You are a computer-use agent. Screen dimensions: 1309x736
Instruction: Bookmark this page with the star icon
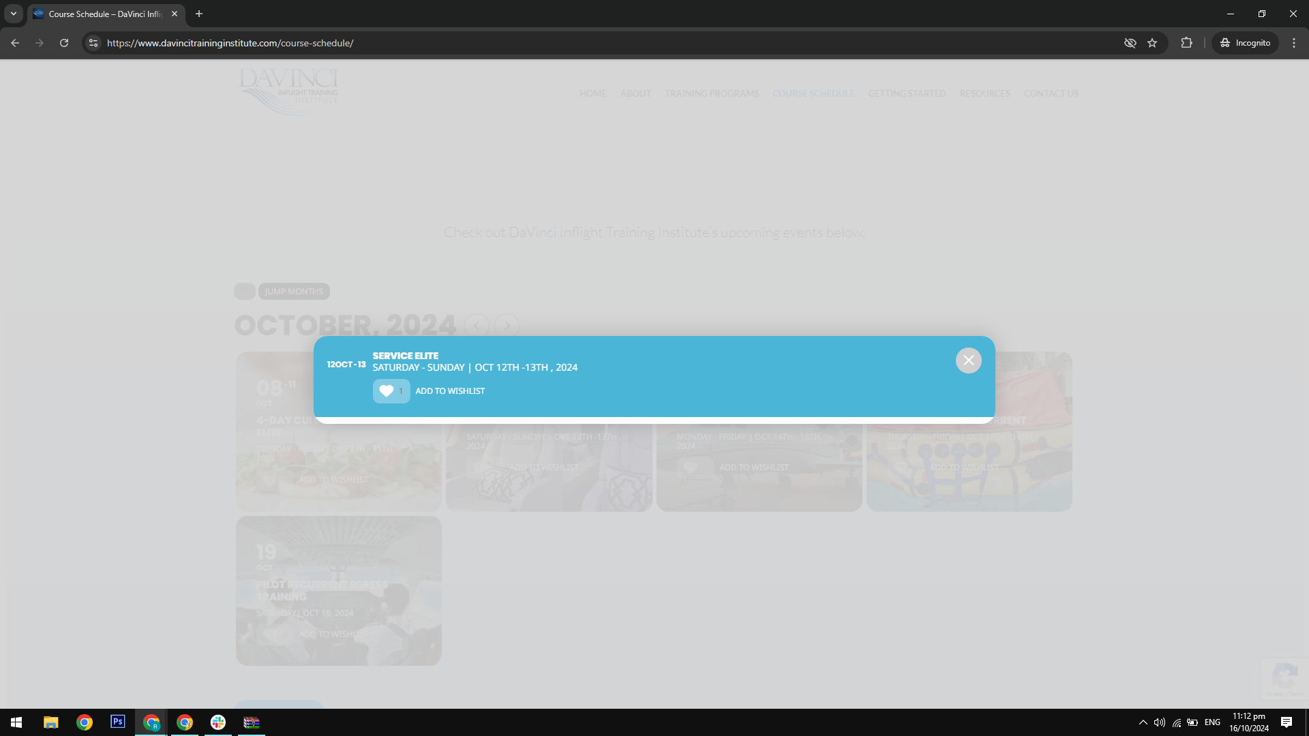[x=1152, y=43]
